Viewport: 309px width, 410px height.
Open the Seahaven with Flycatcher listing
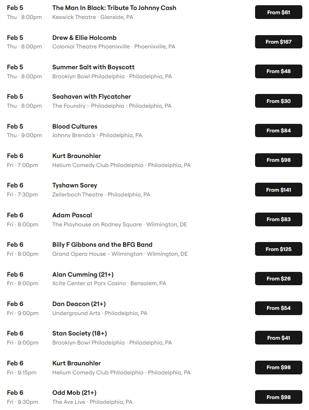click(91, 97)
